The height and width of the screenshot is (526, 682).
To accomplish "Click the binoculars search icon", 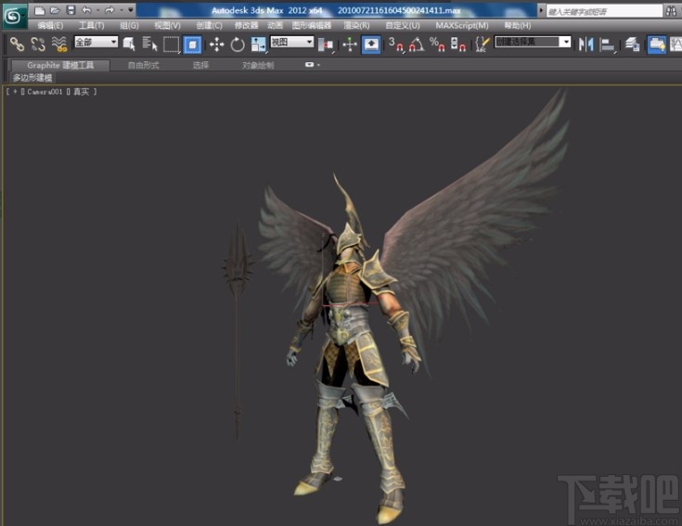I will 671,11.
